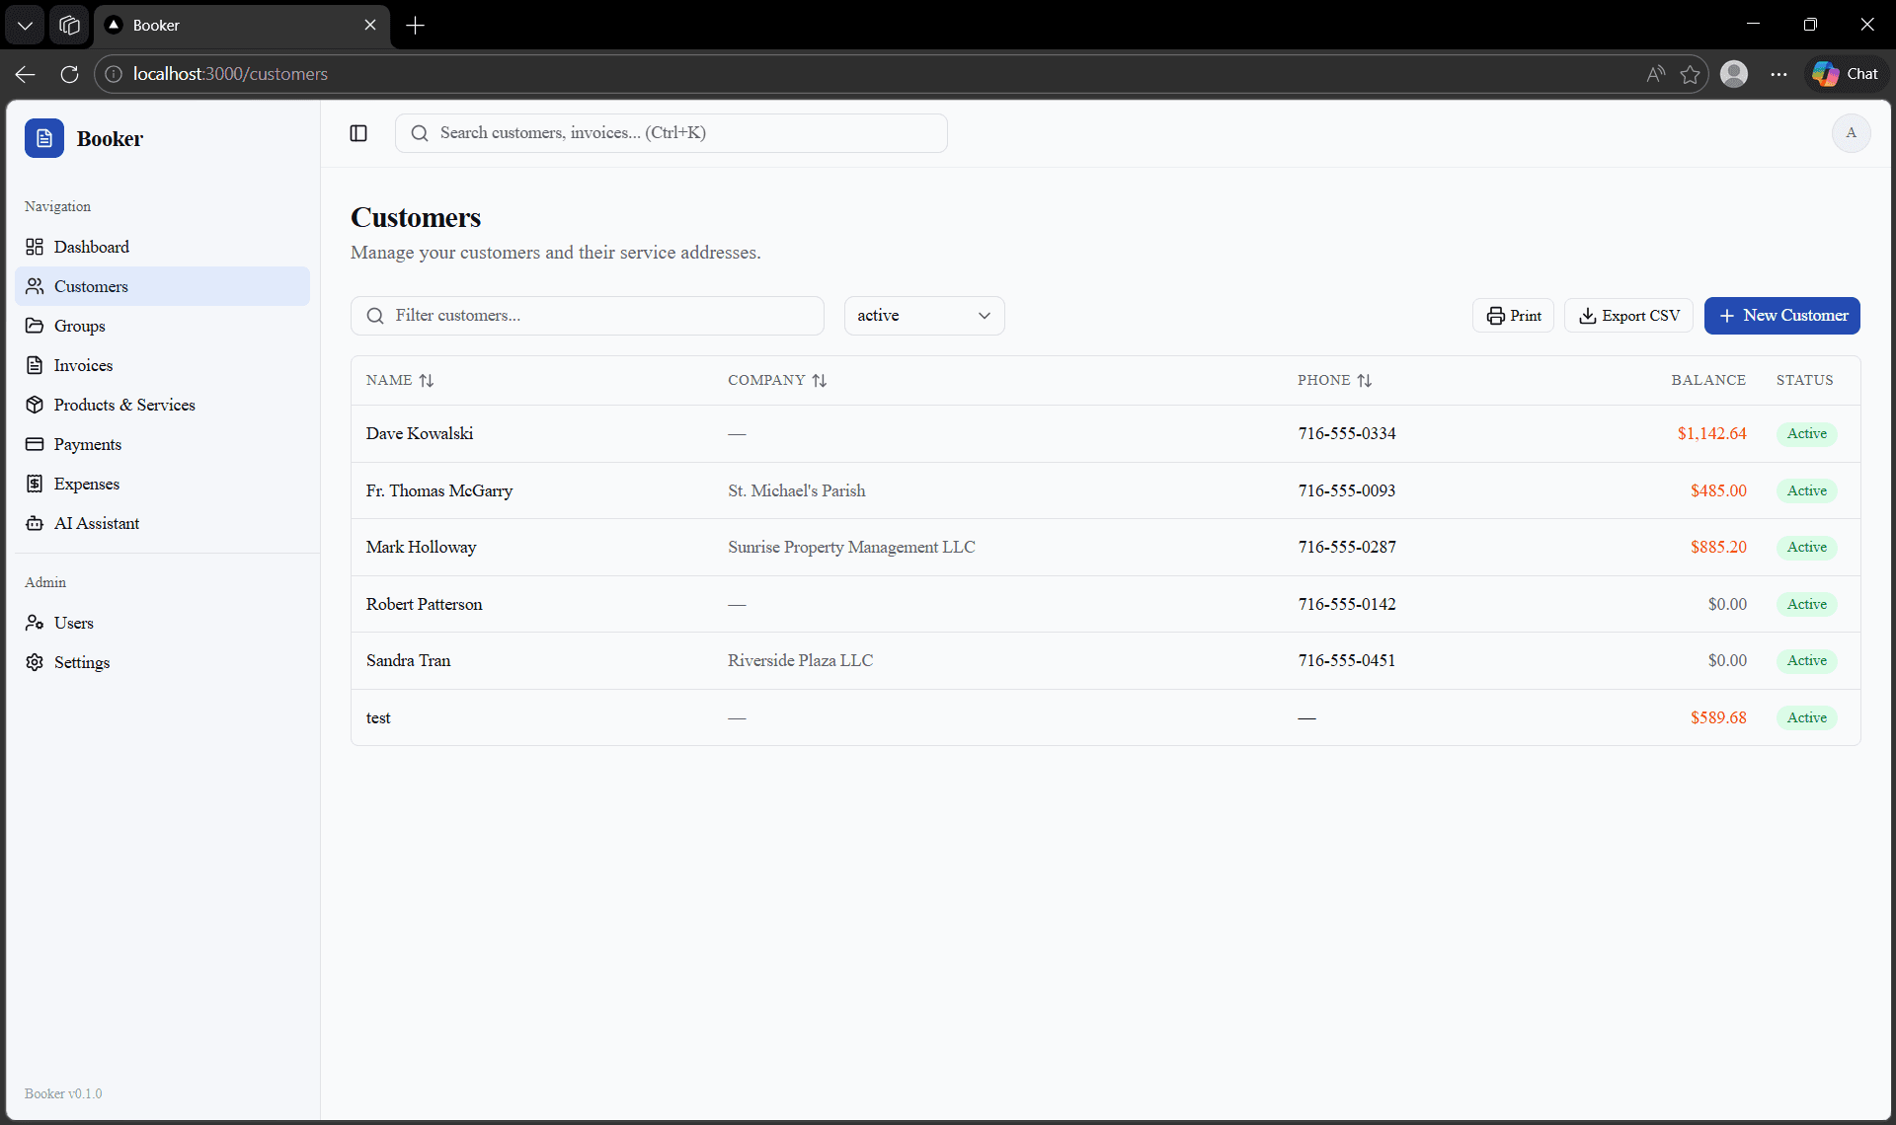Click the Filter customers input field
Screen dimensions: 1896x1125
588,315
